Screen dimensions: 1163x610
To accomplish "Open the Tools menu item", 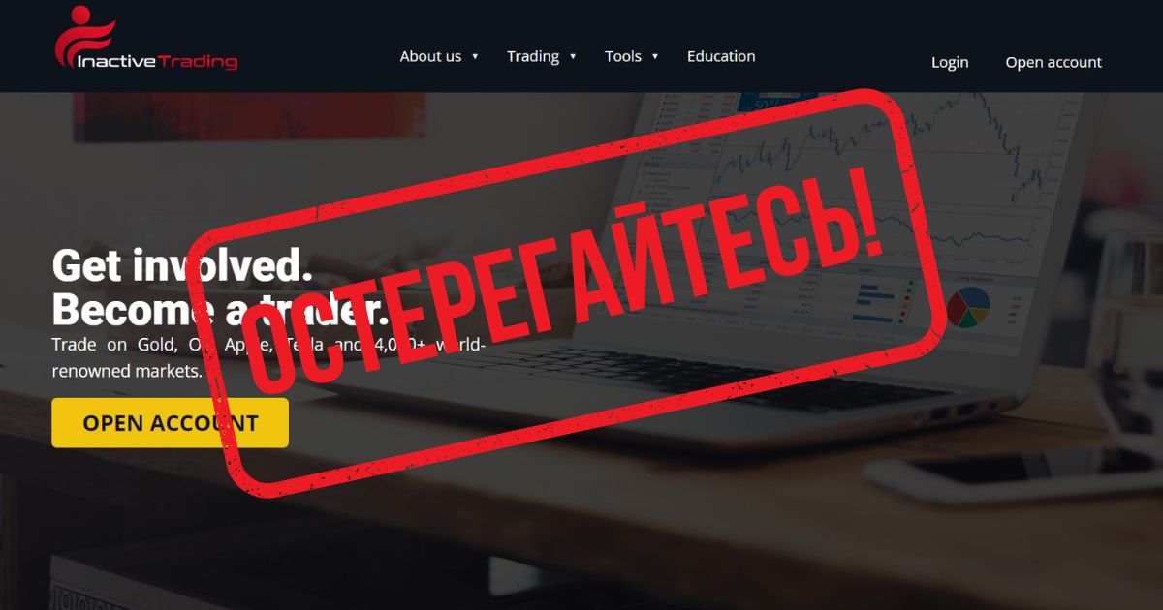I will point(623,56).
